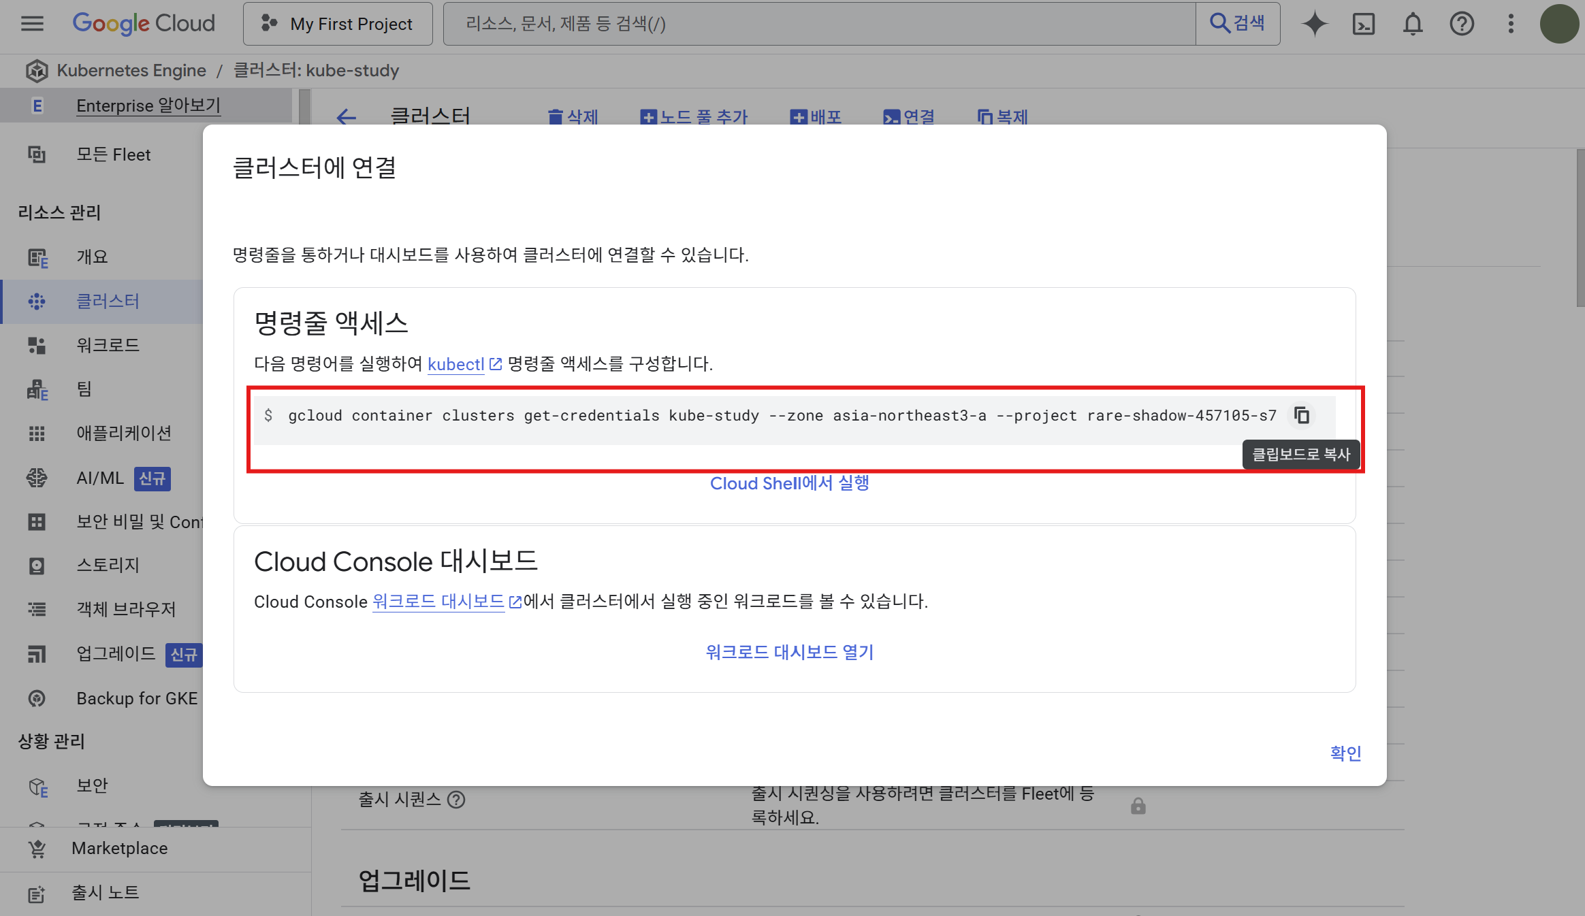
Task: Activate Cloud Shell terminal icon
Action: coord(1363,24)
